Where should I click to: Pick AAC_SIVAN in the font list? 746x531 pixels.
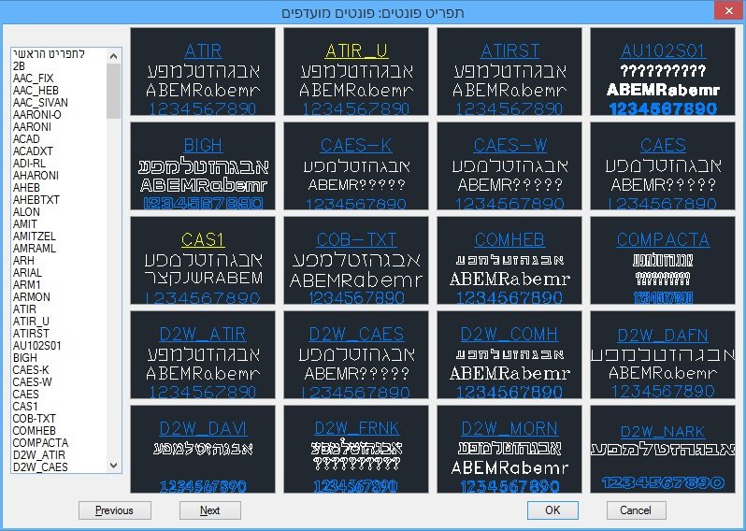(x=39, y=102)
